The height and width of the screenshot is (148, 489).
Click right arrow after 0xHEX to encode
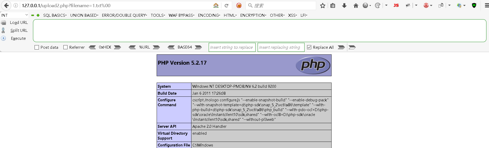pos(117,47)
